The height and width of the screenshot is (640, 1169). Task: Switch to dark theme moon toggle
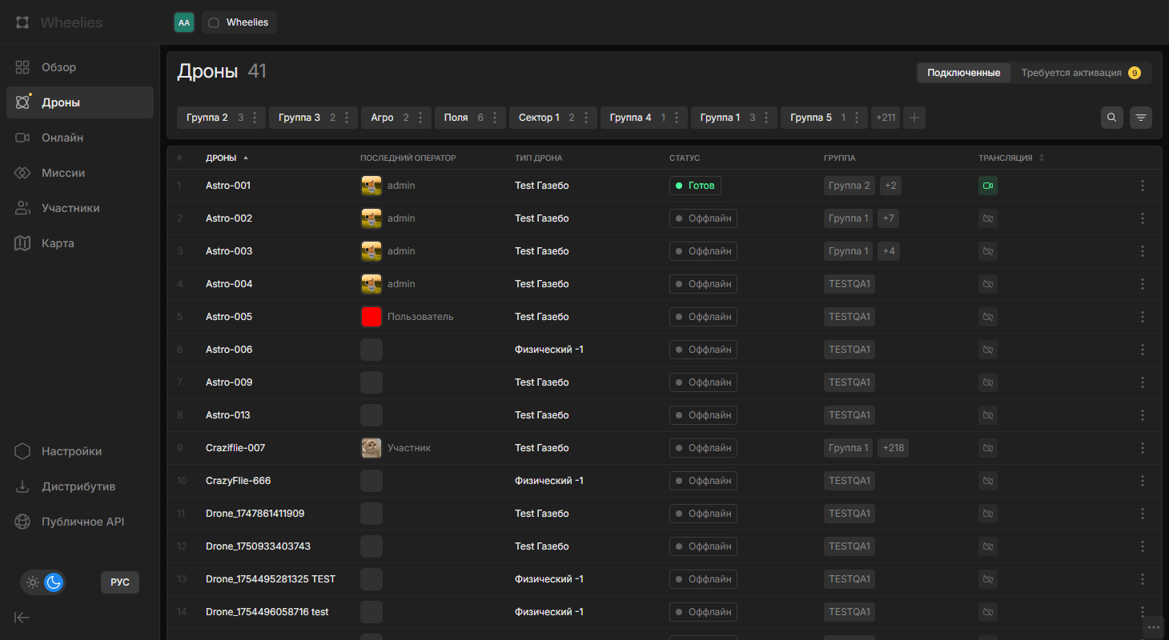[54, 582]
